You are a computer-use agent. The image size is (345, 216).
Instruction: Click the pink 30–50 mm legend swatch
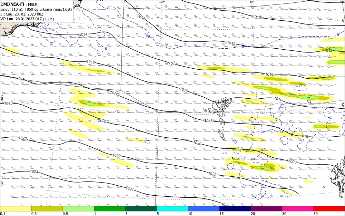298,209
